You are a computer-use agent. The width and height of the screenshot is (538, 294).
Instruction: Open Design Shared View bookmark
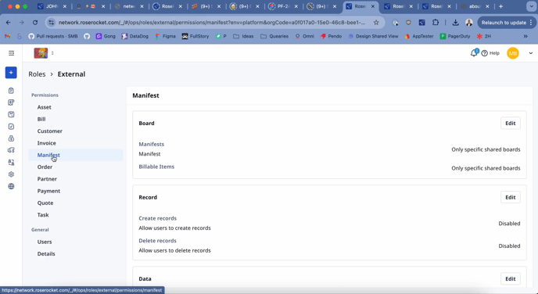[x=373, y=37]
